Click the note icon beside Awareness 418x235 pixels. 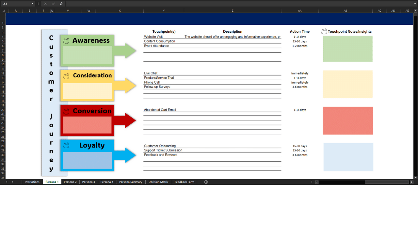(66, 41)
